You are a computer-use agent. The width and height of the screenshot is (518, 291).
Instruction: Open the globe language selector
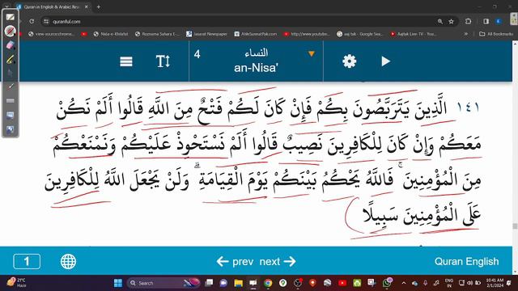(68, 261)
